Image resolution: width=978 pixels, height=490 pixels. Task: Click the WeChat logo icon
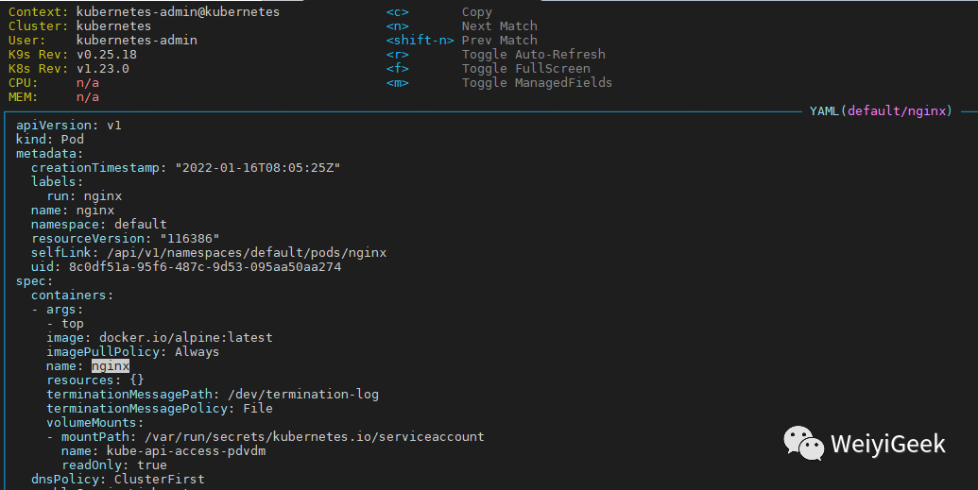(801, 443)
